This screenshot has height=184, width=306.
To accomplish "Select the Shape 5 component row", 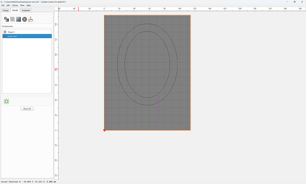I will tap(27, 32).
